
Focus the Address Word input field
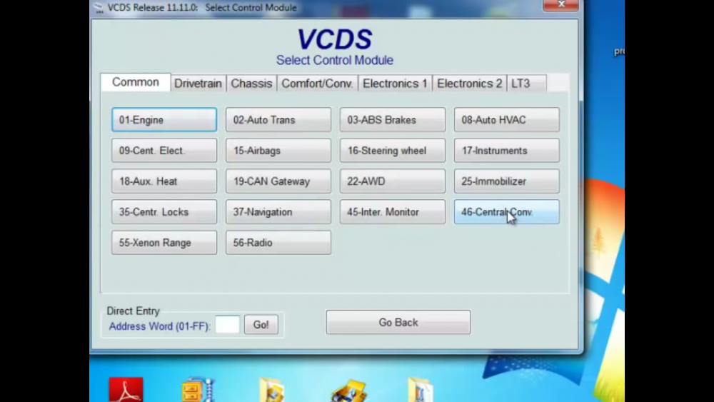coord(227,325)
